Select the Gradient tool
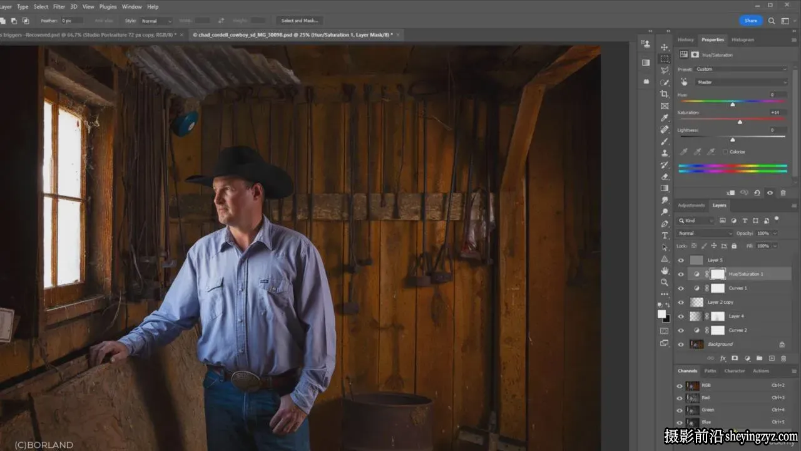 pos(665,188)
